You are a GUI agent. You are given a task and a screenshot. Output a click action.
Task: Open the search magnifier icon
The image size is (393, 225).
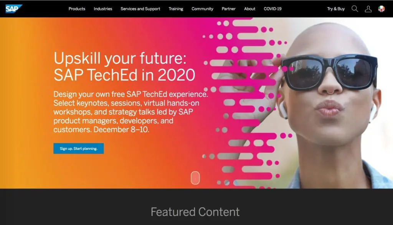355,9
